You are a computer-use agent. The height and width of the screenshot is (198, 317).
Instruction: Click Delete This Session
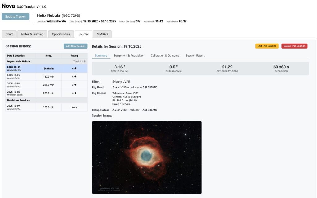pyautogui.click(x=295, y=45)
